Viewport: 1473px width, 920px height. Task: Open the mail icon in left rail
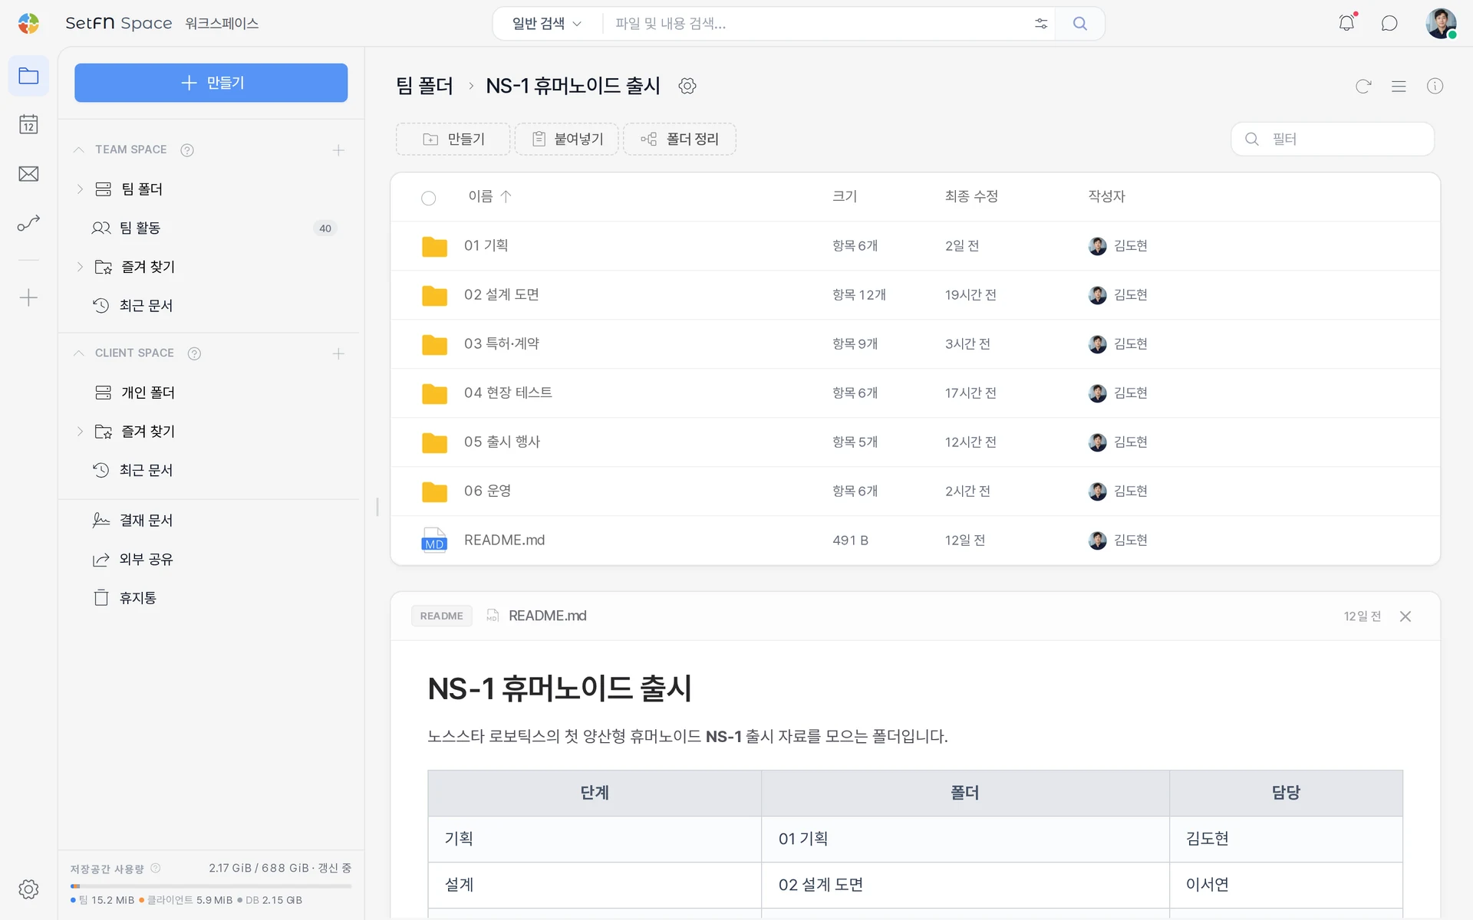click(x=28, y=174)
